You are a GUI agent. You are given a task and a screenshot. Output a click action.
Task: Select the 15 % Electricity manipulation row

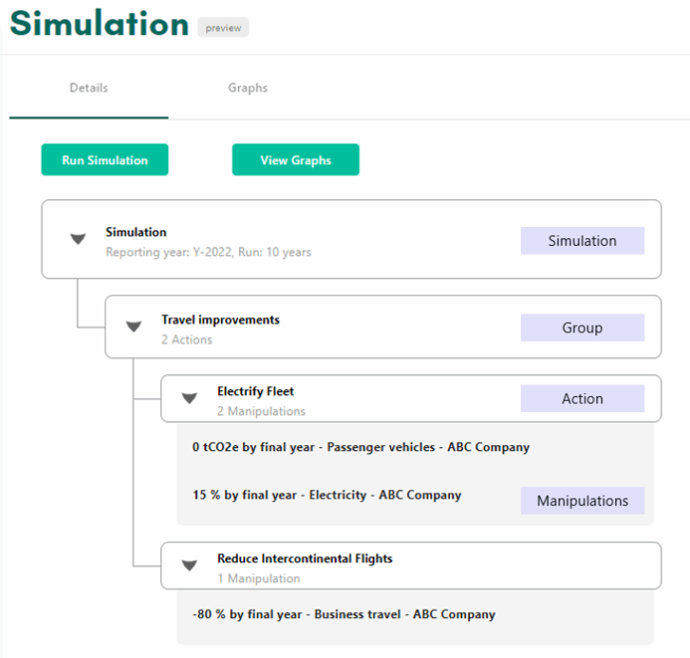[x=326, y=495]
